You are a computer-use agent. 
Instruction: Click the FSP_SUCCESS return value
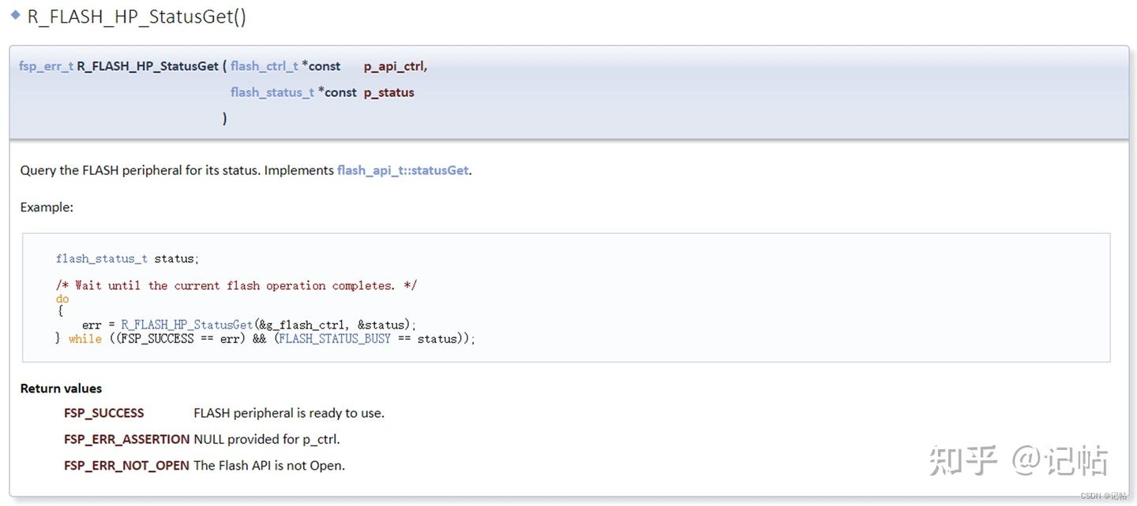point(104,413)
